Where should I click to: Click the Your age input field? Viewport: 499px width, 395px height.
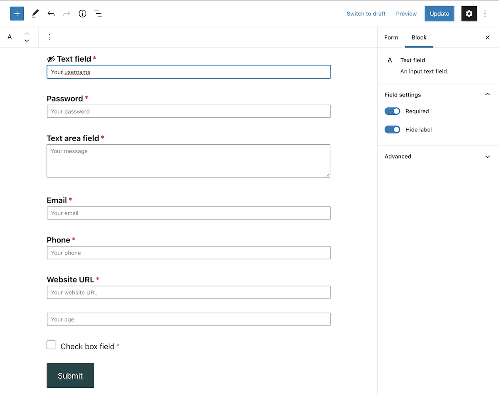click(x=189, y=319)
